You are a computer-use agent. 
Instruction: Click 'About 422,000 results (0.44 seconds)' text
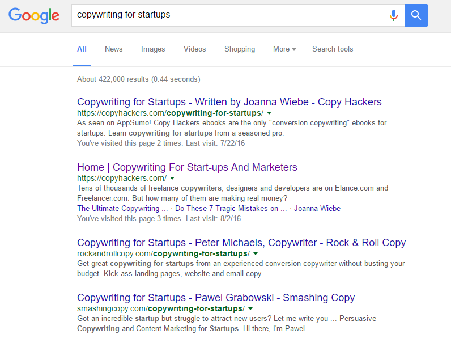point(139,79)
